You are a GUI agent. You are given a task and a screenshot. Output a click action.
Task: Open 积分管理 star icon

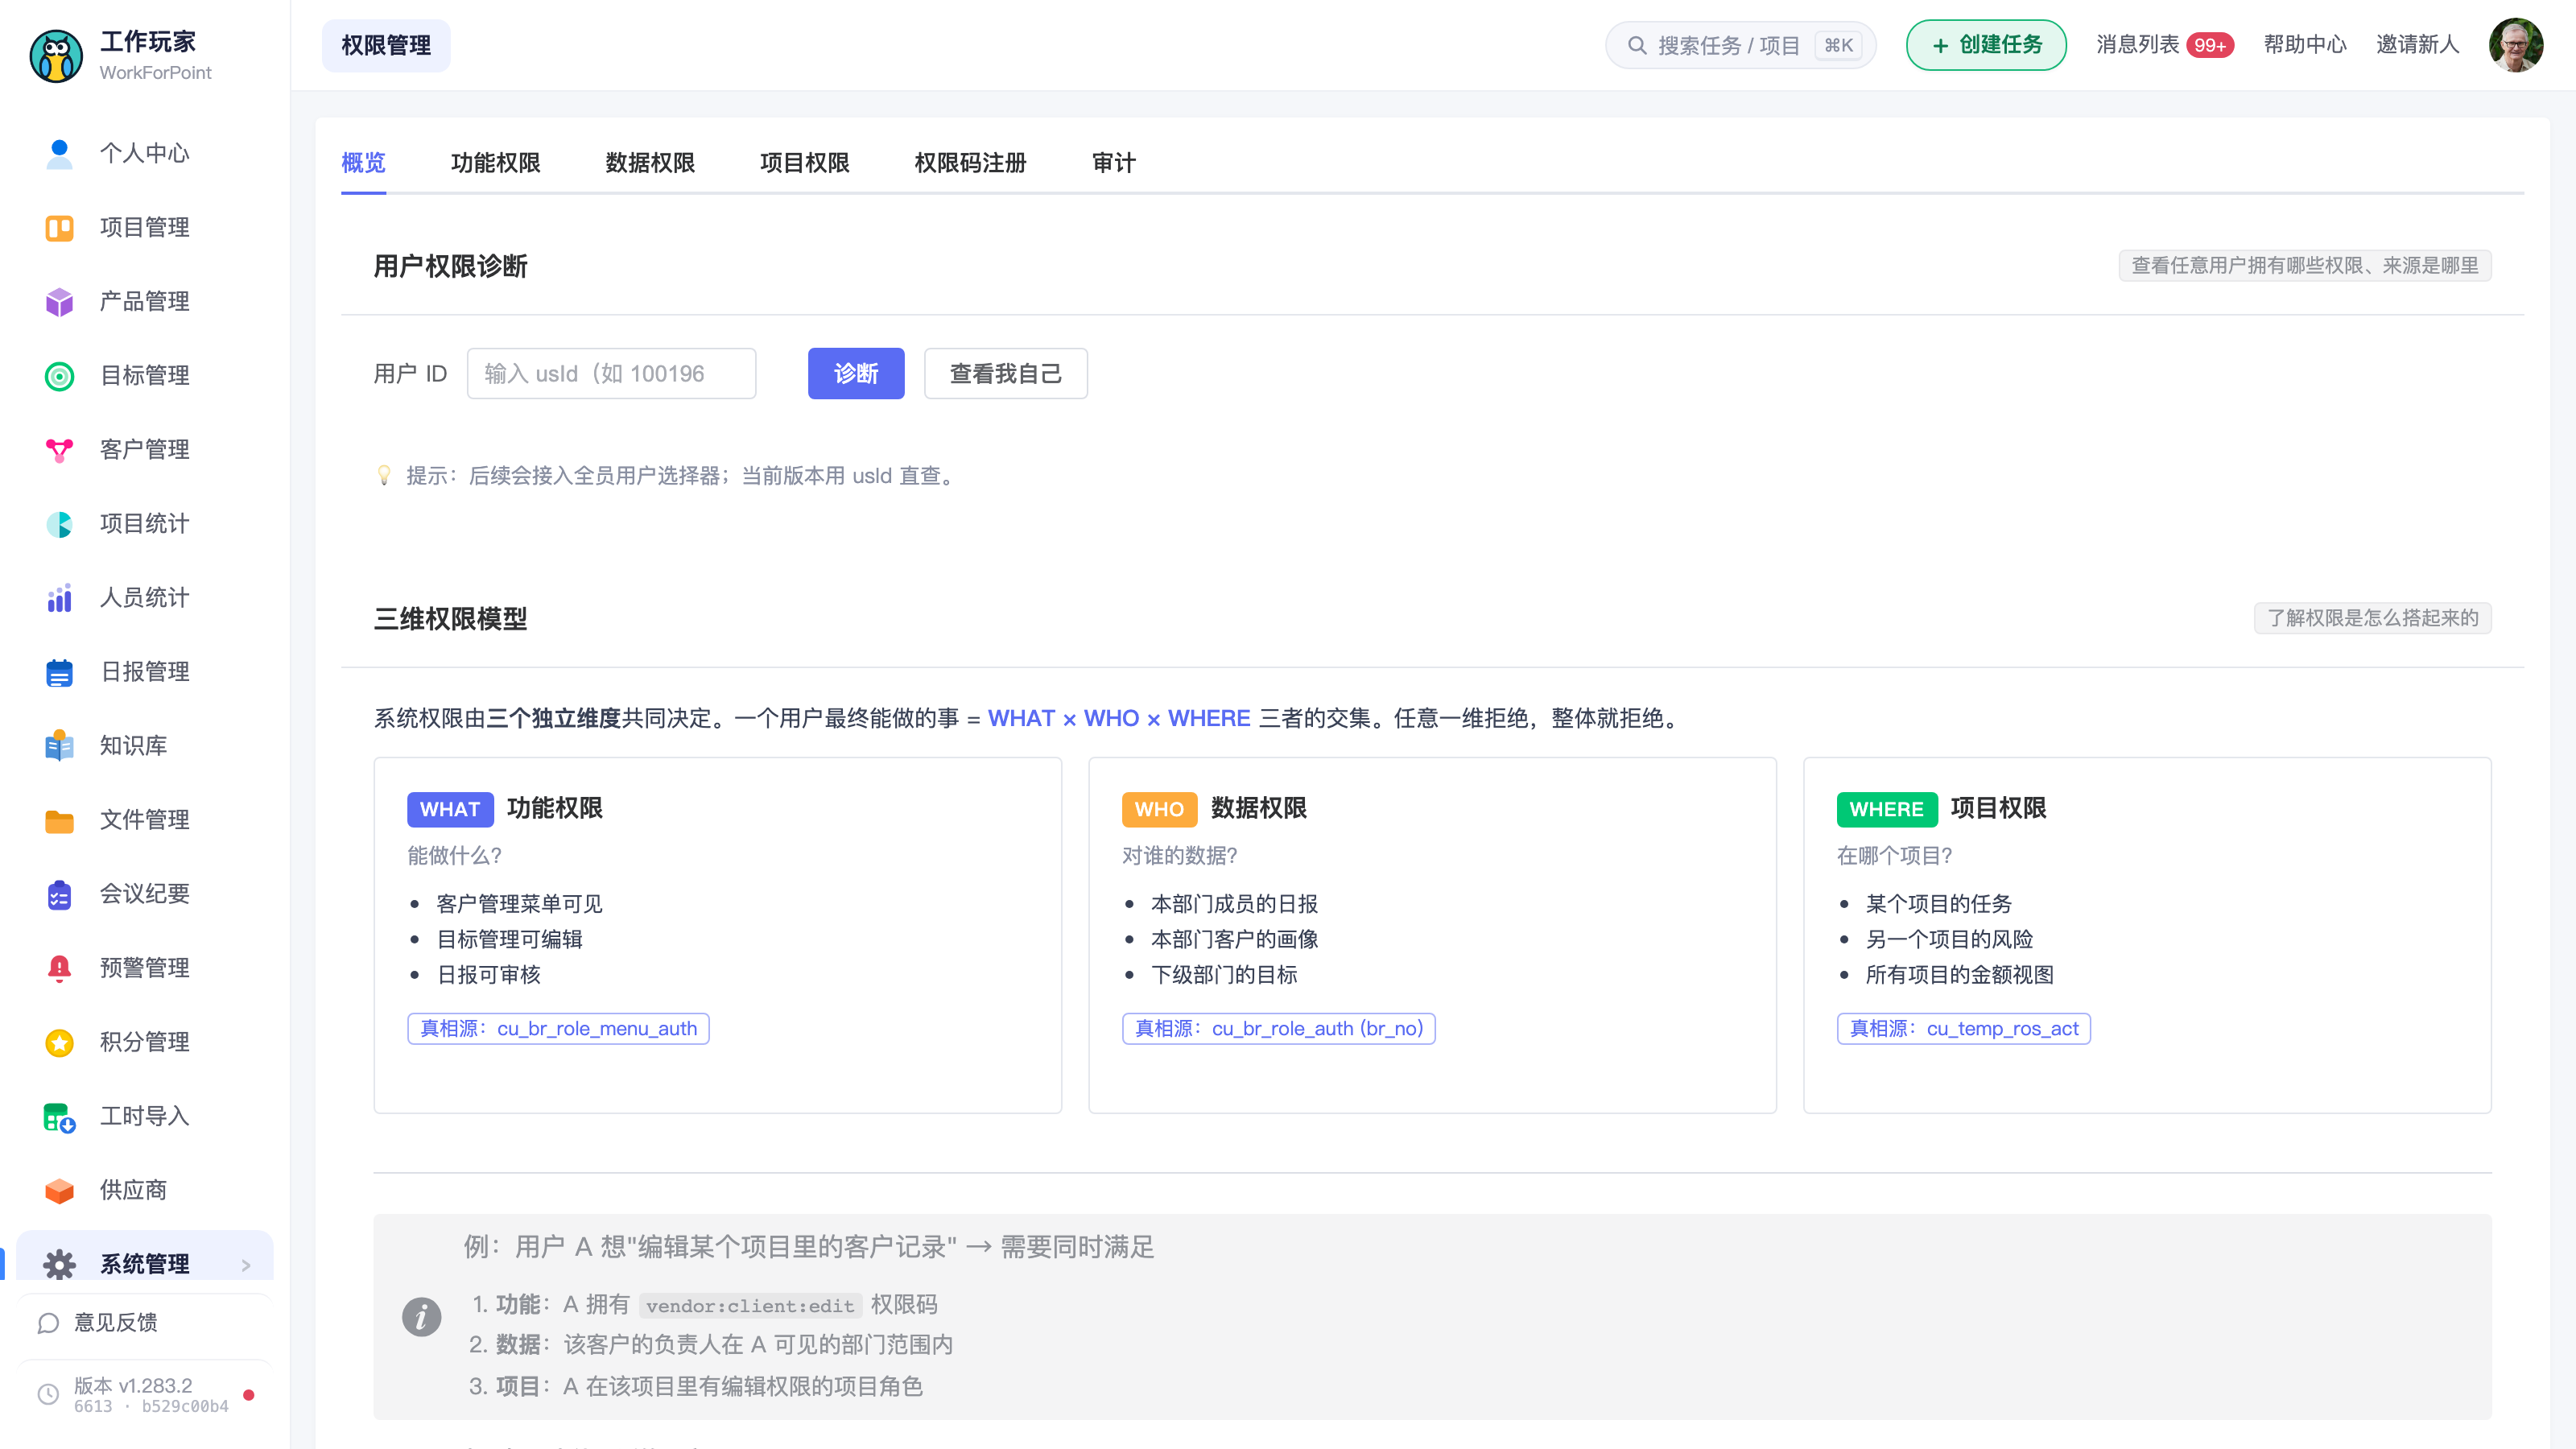click(x=59, y=1042)
